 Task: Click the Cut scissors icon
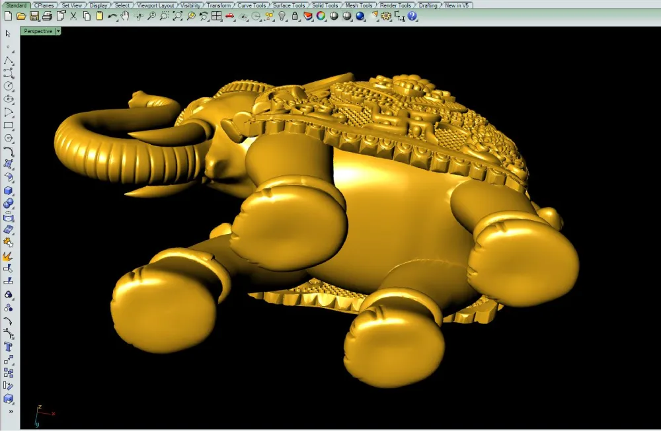pyautogui.click(x=73, y=16)
